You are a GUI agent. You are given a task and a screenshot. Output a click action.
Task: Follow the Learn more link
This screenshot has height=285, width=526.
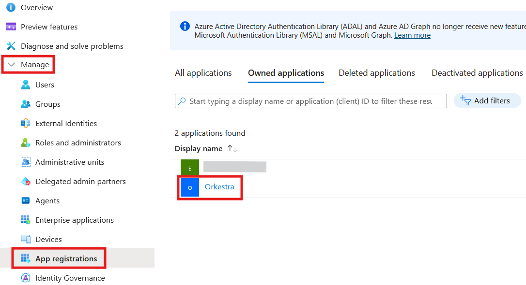[x=412, y=35]
